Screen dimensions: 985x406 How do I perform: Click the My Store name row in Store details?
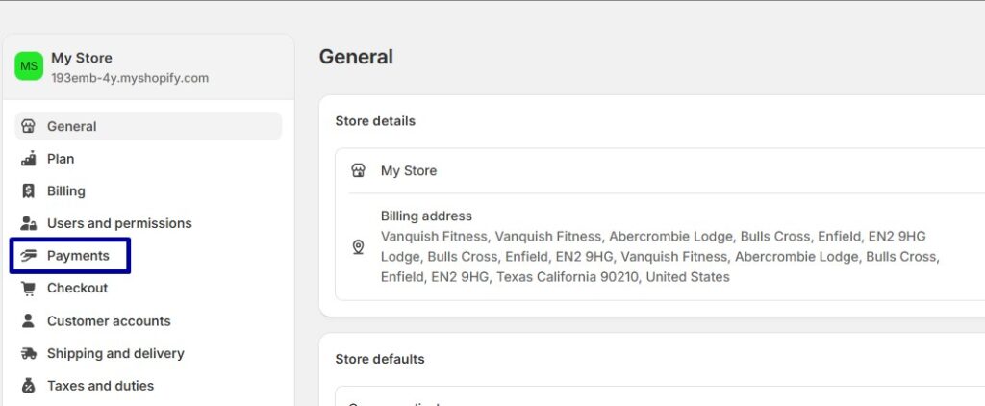(x=660, y=170)
